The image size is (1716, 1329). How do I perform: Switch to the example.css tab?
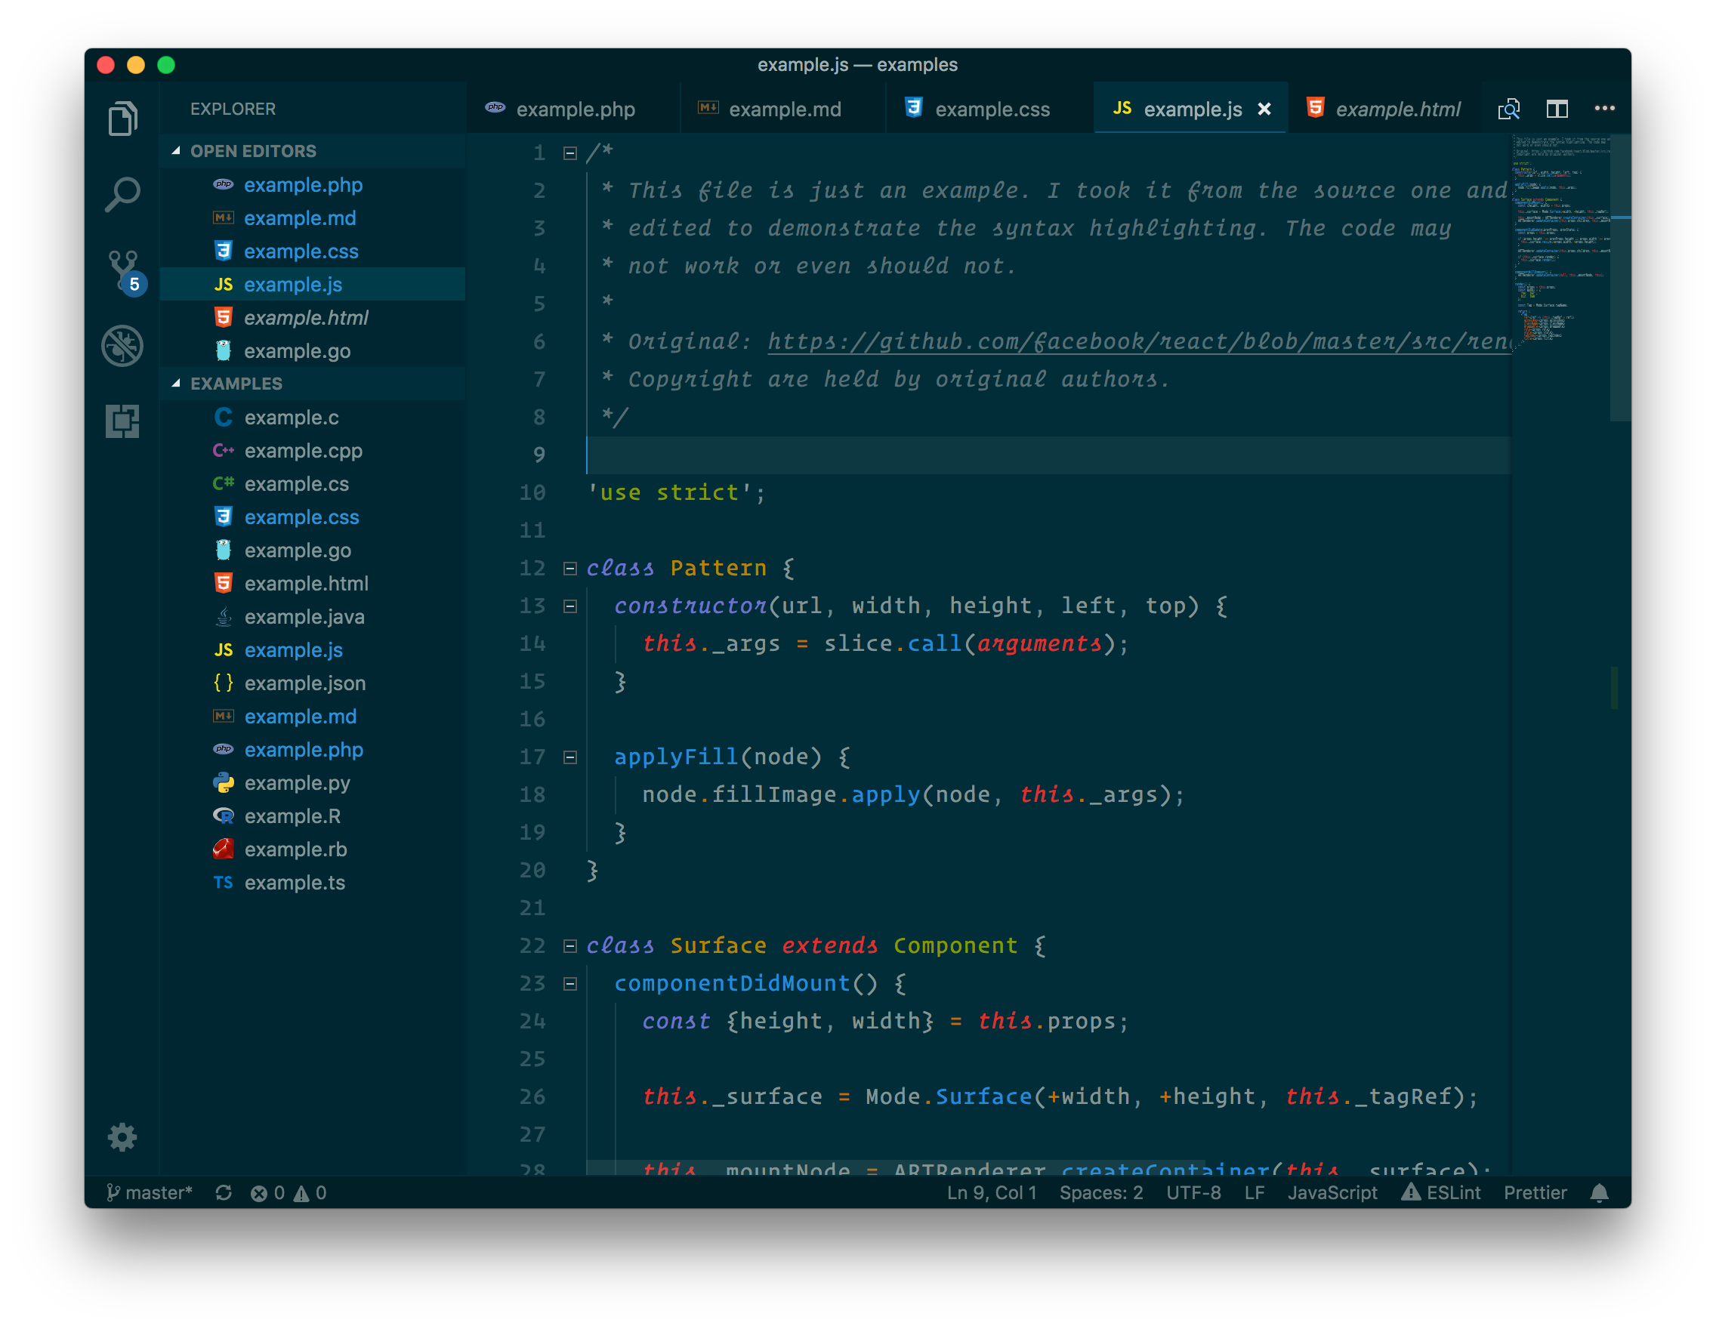click(x=992, y=109)
